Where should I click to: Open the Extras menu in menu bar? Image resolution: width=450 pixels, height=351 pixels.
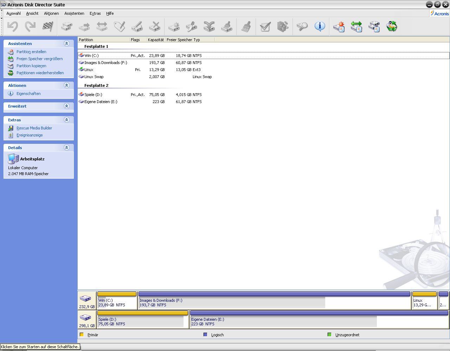95,13
